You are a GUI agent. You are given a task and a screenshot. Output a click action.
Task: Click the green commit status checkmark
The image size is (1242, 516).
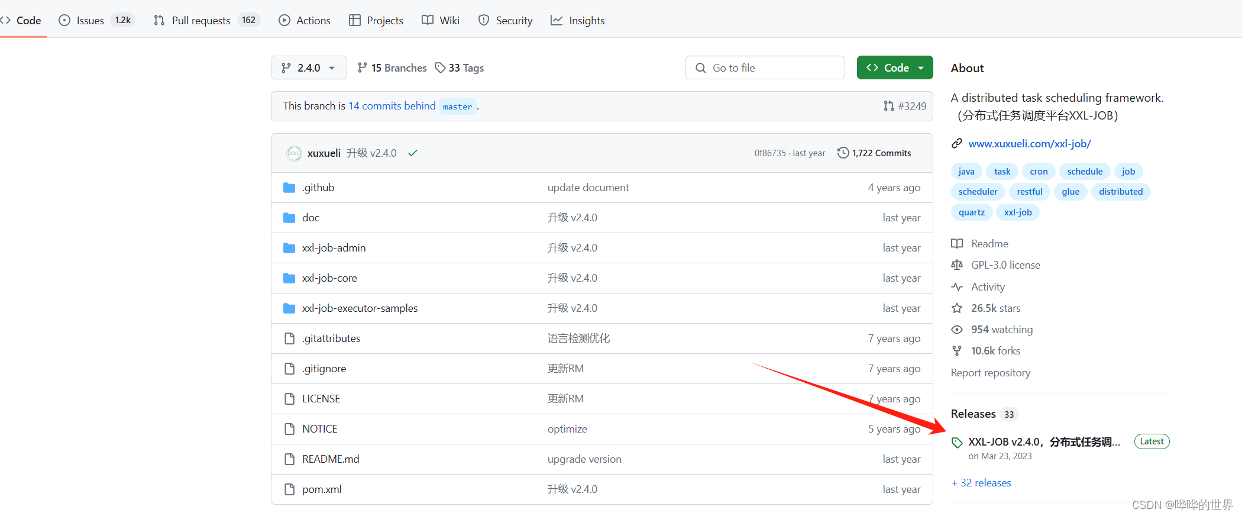pos(413,153)
